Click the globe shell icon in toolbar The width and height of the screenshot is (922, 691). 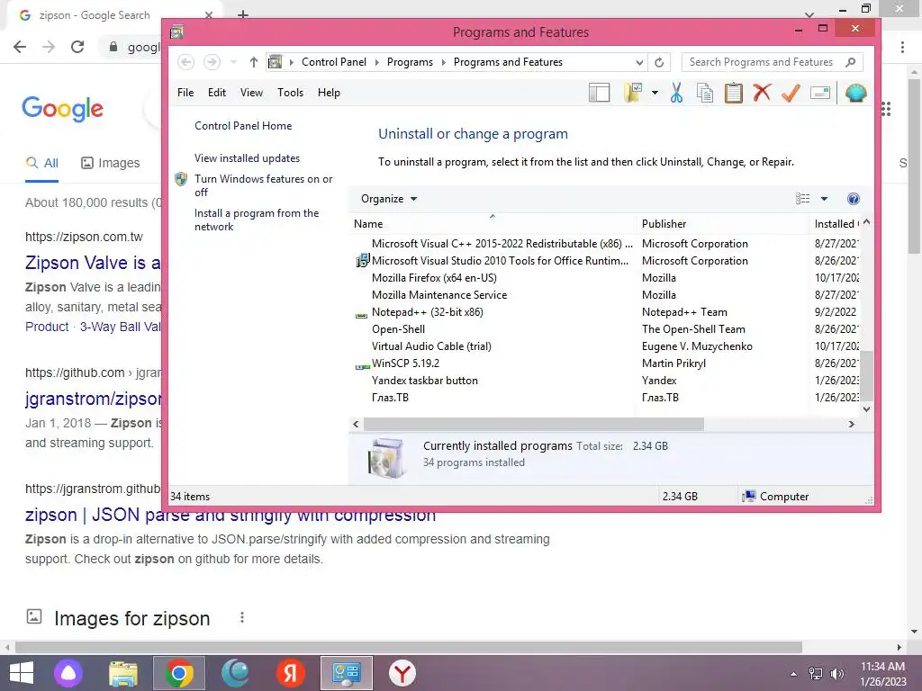(855, 93)
